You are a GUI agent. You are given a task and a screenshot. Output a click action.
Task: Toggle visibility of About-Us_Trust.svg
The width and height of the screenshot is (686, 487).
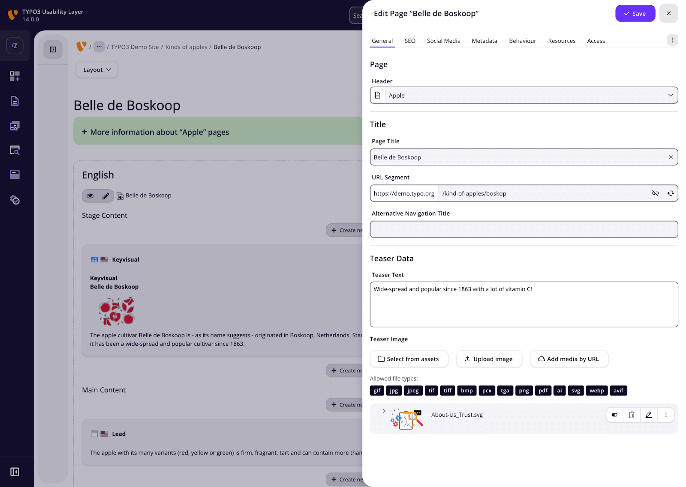[x=614, y=415]
